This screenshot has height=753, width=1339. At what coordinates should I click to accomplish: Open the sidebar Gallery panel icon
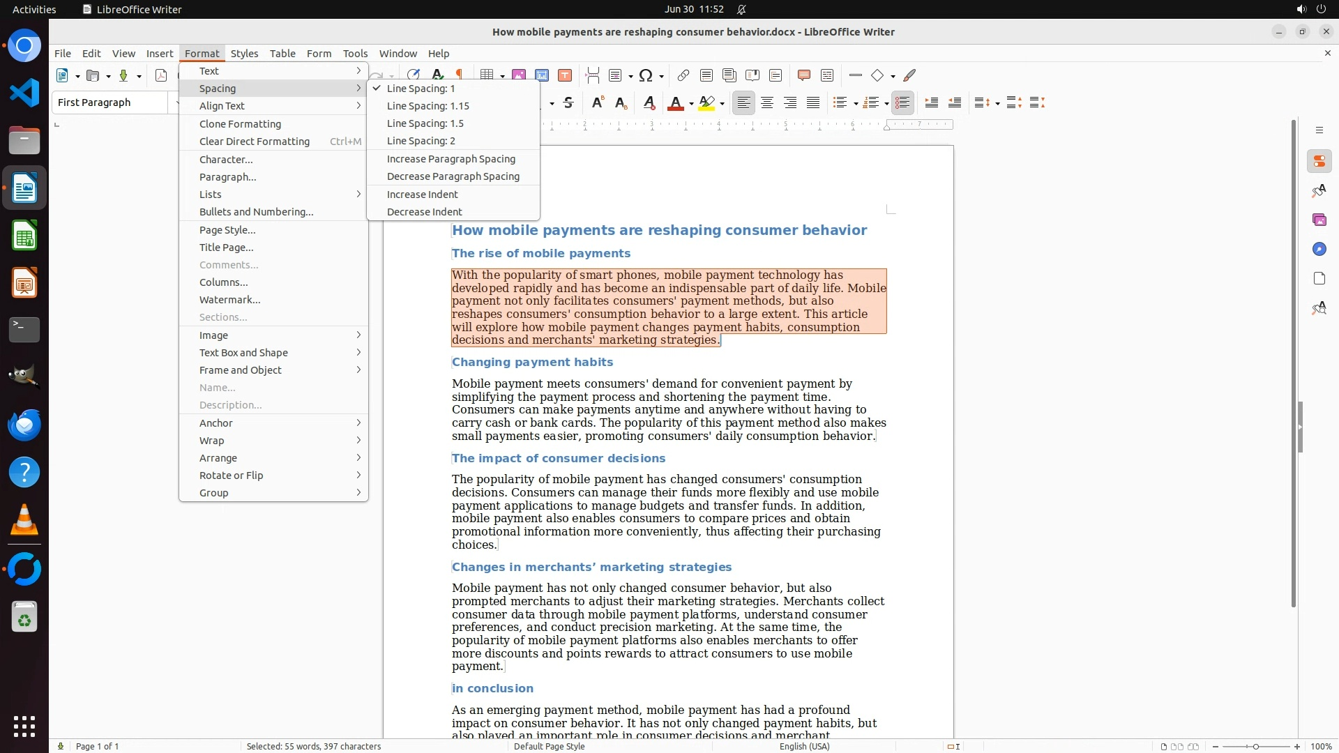[x=1319, y=220]
